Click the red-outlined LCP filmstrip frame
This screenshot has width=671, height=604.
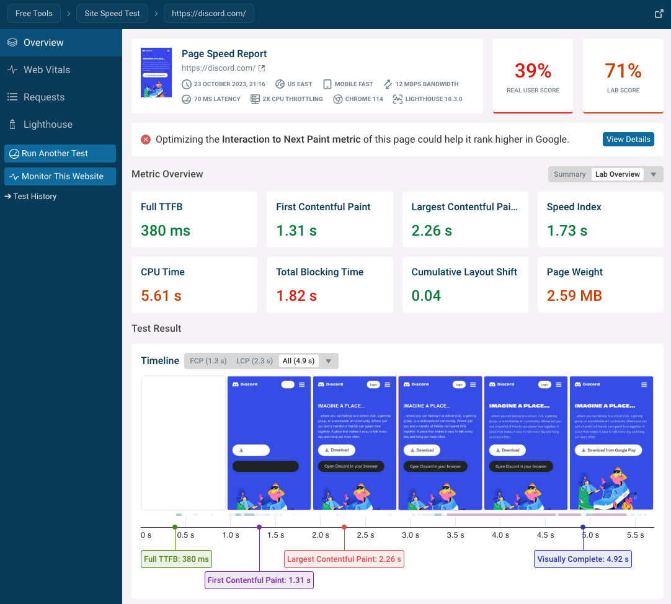point(440,443)
